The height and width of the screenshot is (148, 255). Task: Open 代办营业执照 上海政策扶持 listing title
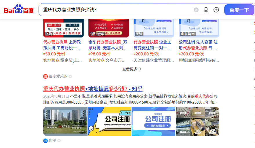point(62,45)
